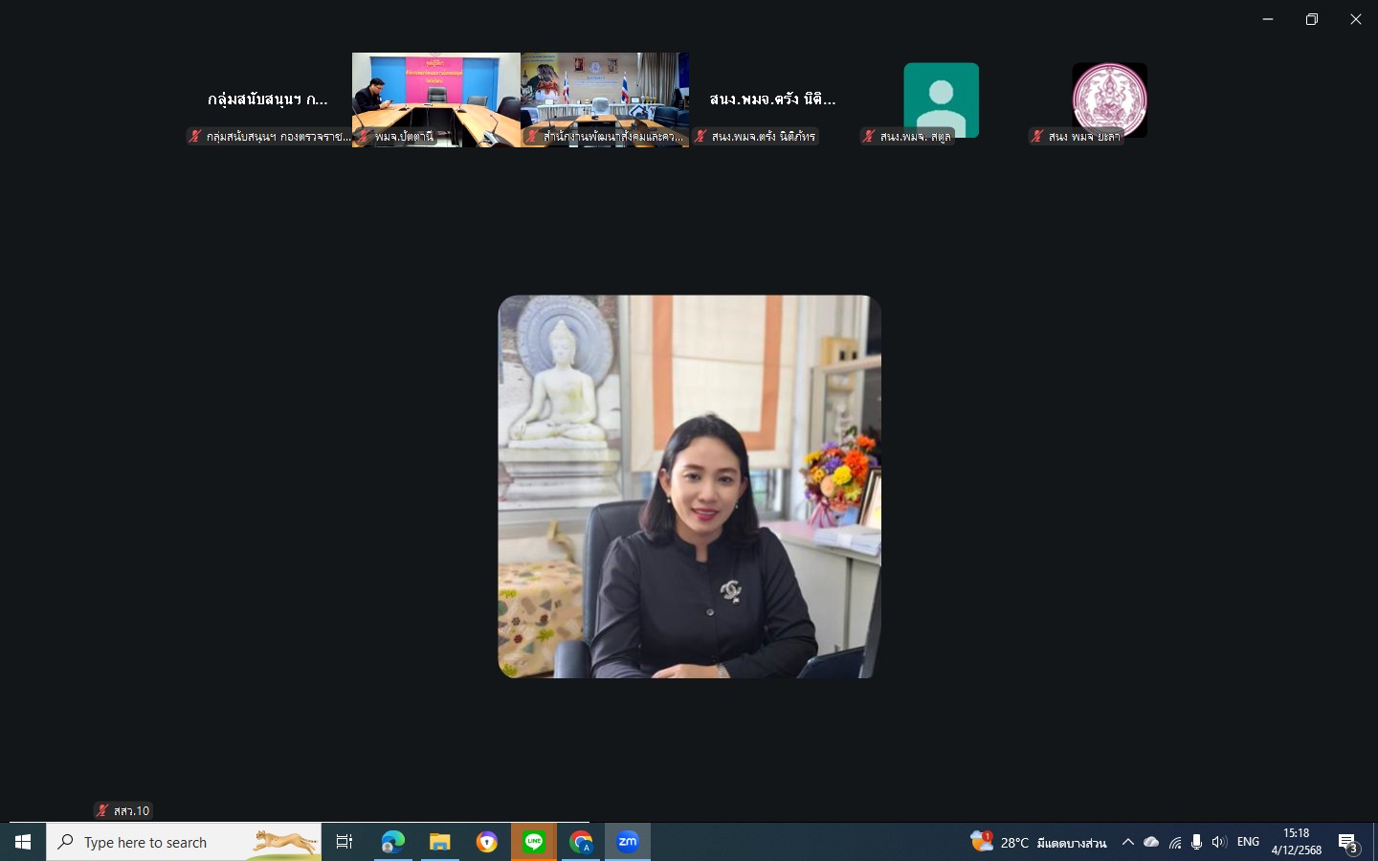The image size is (1378, 861).
Task: Click the 'Type here to search' box
Action: tap(184, 842)
